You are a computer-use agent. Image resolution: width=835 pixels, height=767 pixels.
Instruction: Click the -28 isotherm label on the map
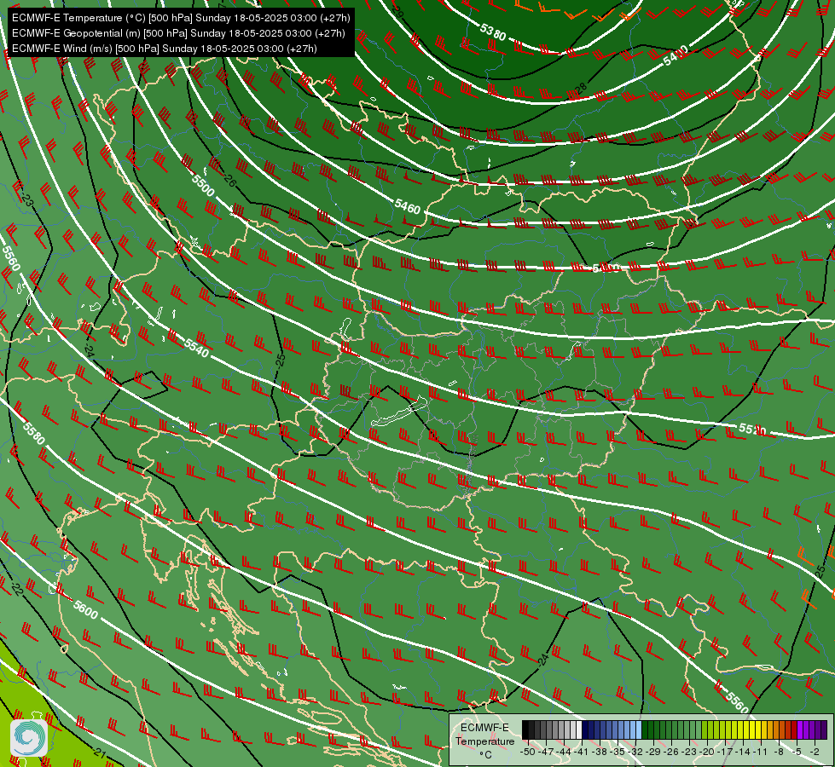point(580,89)
